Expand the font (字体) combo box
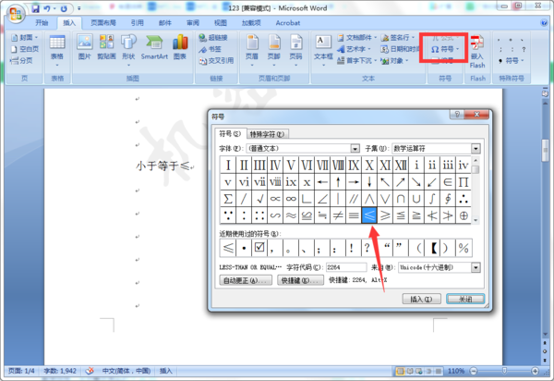The image size is (554, 381). (355, 148)
